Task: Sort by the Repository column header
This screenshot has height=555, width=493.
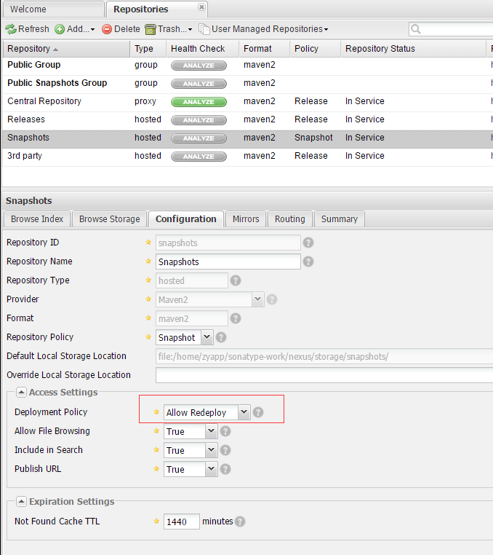Action: (66, 49)
